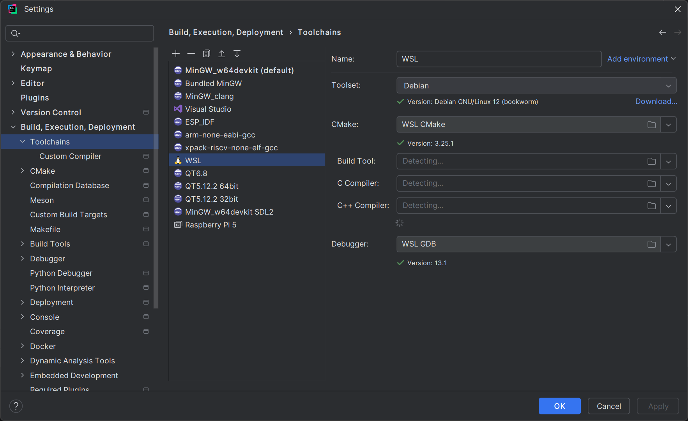Select QT5.12.2 64bit toolchain

pyautogui.click(x=247, y=186)
